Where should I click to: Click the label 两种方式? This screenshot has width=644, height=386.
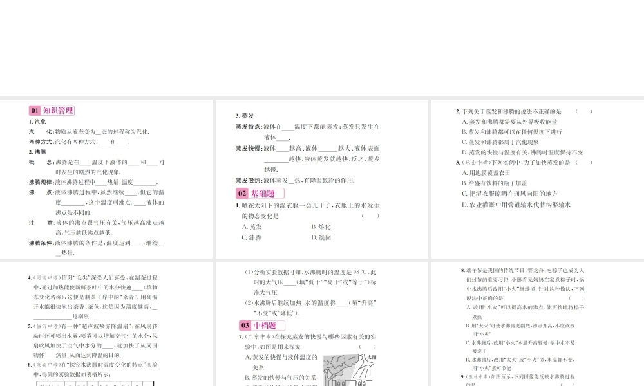[x=41, y=142]
